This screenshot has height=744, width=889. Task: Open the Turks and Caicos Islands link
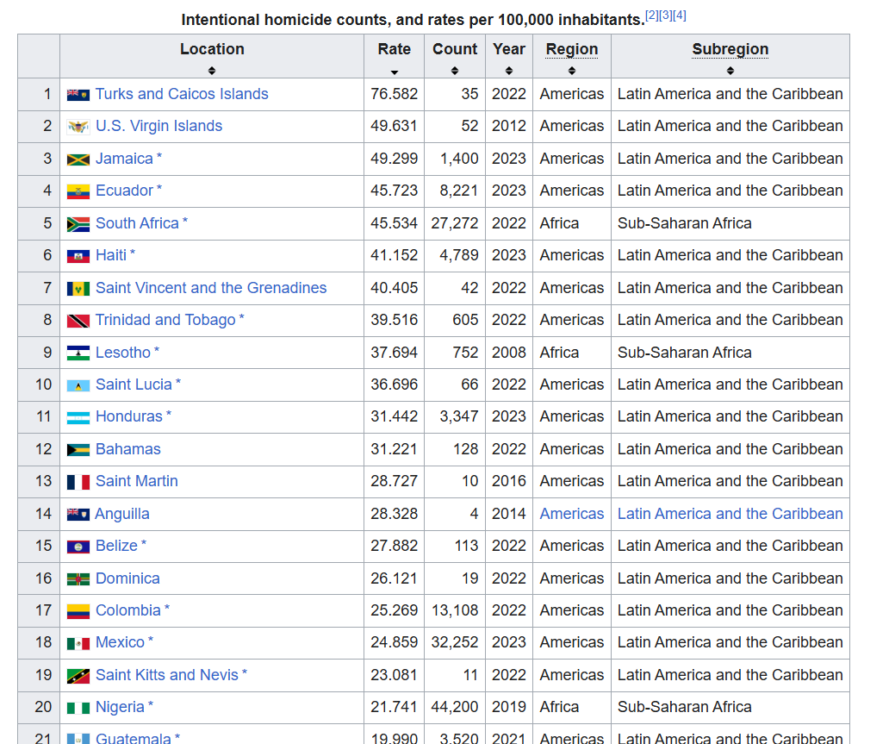tap(182, 94)
